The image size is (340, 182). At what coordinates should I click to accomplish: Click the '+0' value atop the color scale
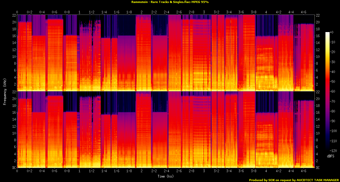click(332, 32)
